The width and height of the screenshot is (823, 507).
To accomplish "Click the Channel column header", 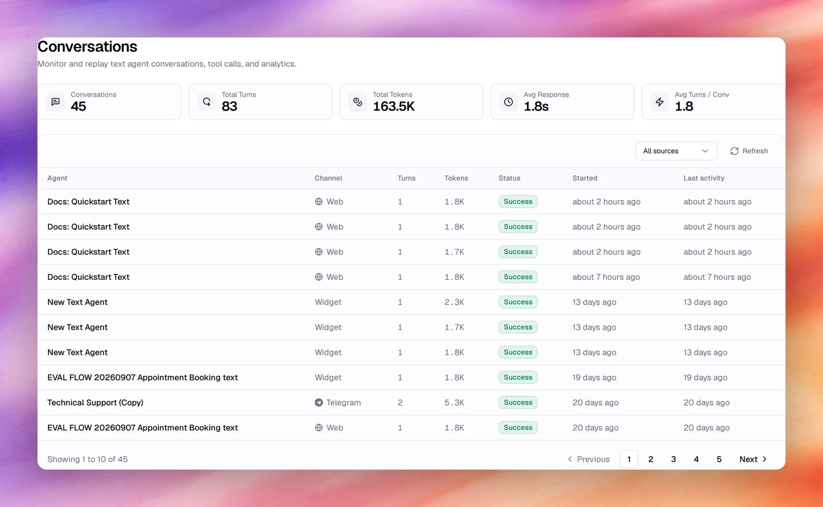I will coord(328,178).
